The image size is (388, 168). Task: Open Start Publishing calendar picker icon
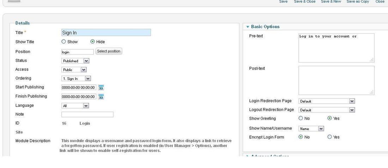coord(101,88)
